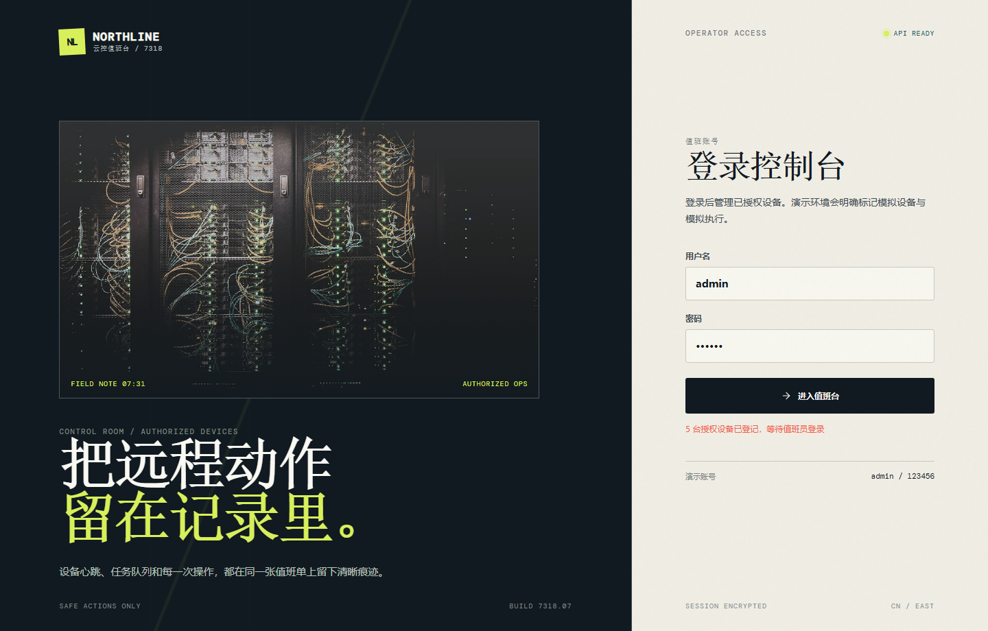Click the red 5 台授权设备已登记 message
Viewport: 988px width, 631px height.
coord(755,429)
